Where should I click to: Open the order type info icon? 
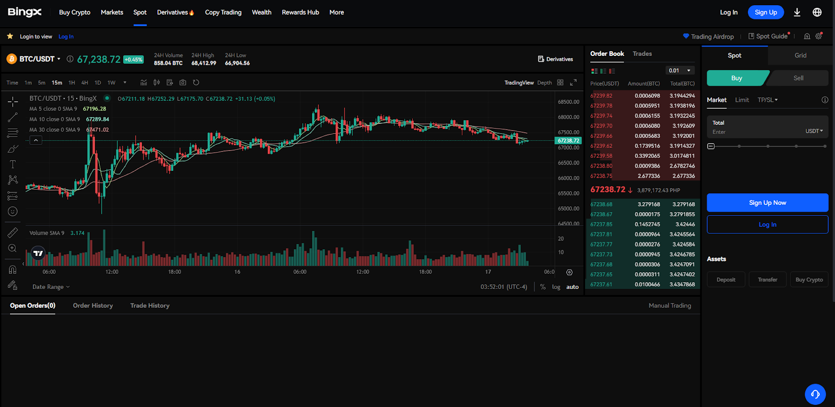825,100
